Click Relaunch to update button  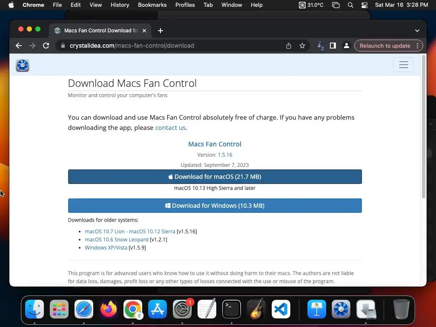click(385, 46)
